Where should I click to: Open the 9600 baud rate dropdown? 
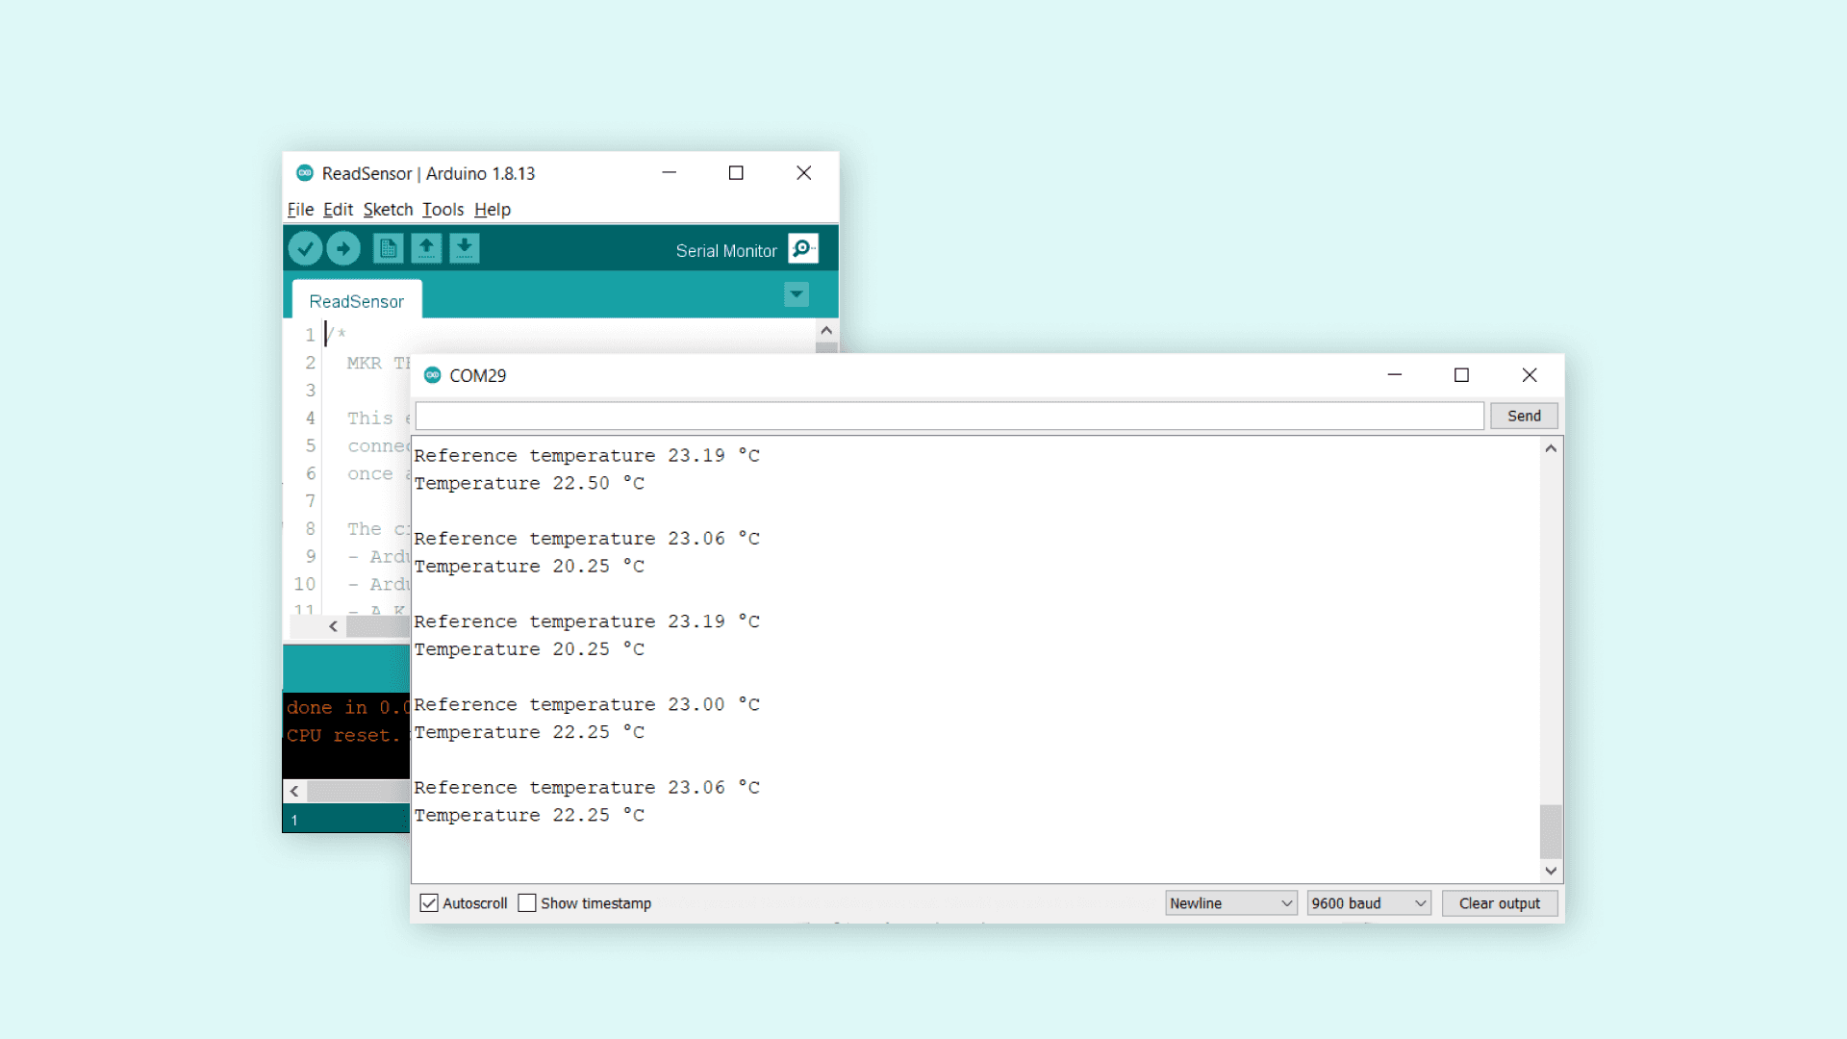(x=1368, y=903)
